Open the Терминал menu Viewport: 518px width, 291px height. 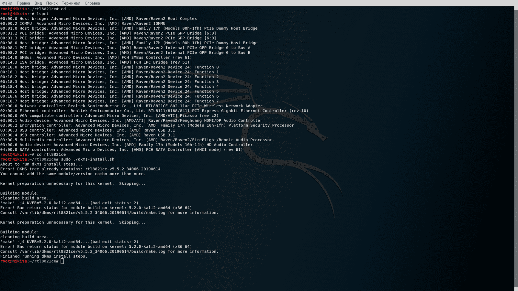71,3
